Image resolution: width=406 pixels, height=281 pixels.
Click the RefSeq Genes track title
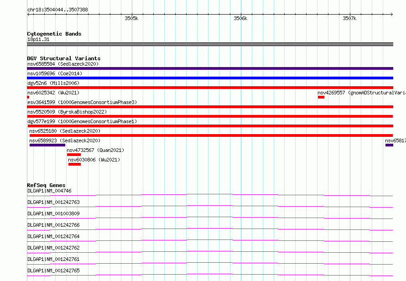tap(46, 185)
